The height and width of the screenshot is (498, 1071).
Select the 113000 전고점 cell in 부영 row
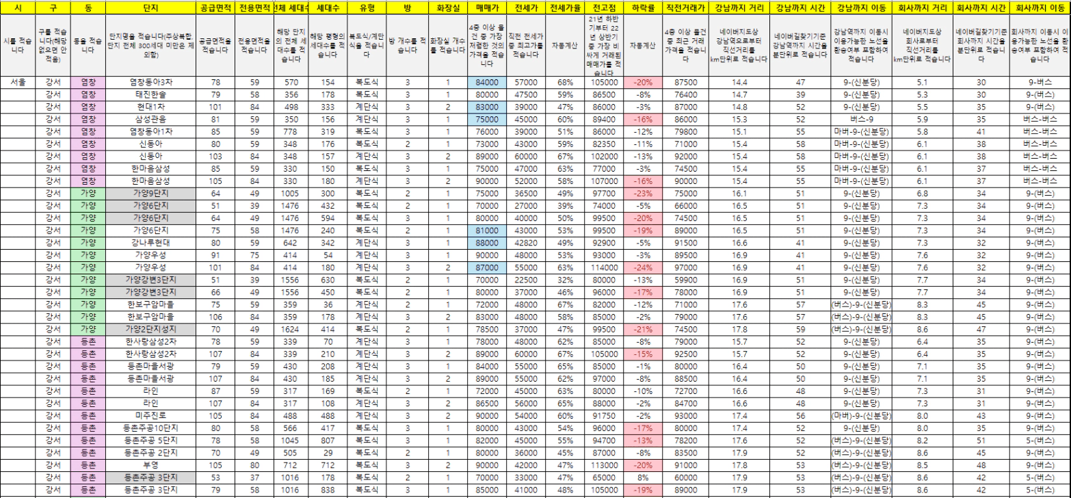[604, 464]
